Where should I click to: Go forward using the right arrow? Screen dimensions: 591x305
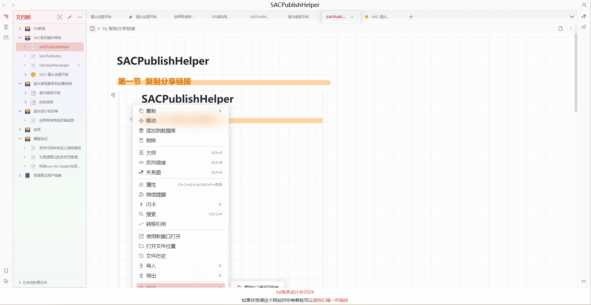pos(13,5)
